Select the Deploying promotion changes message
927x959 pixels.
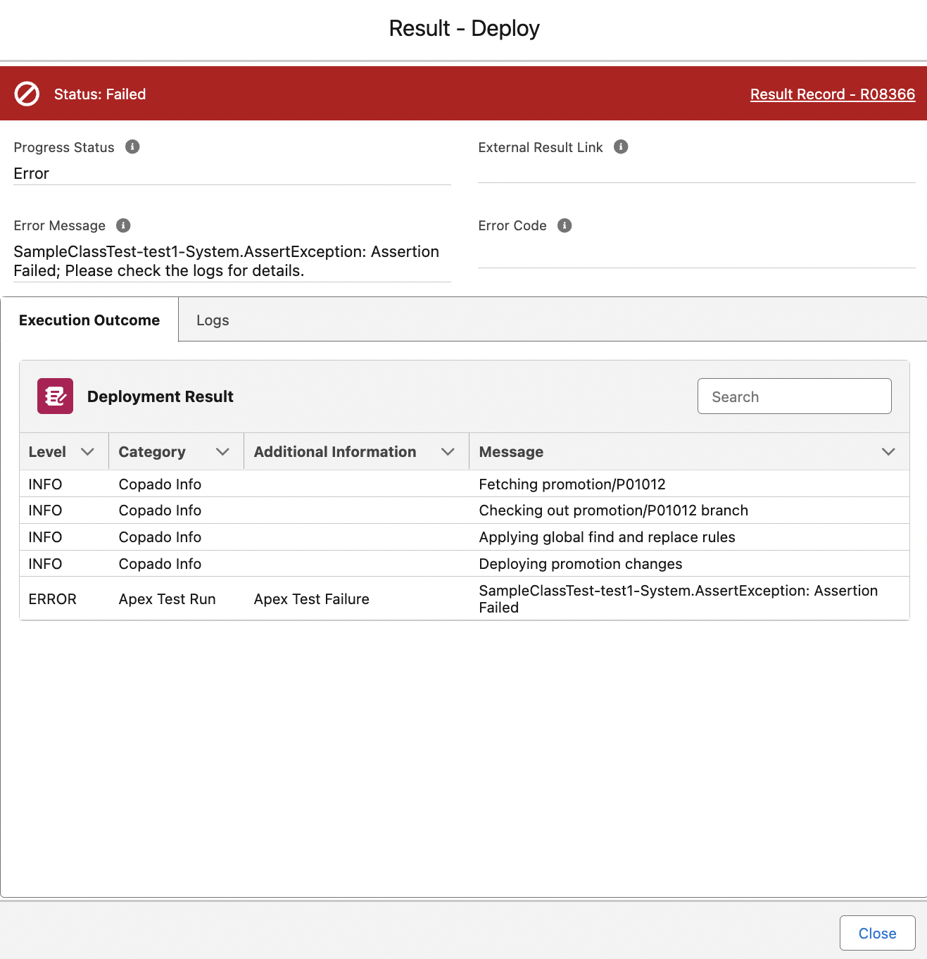tap(580, 564)
